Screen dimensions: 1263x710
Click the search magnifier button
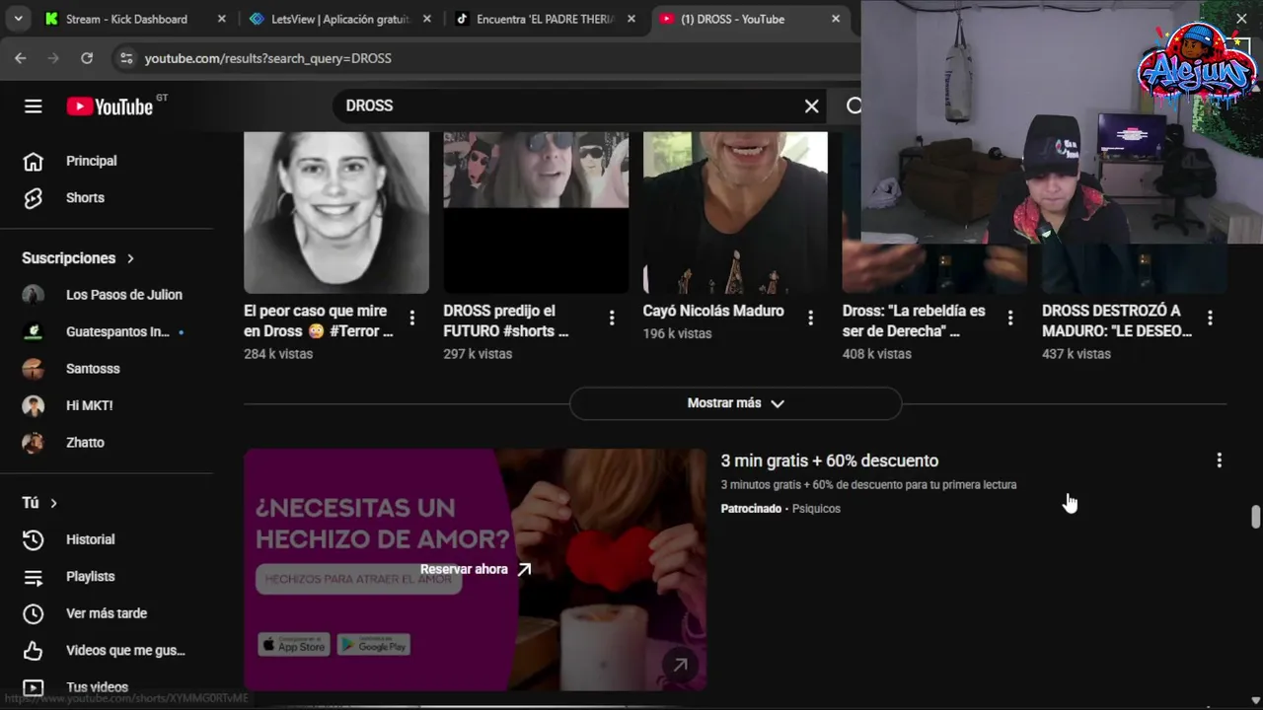(853, 106)
